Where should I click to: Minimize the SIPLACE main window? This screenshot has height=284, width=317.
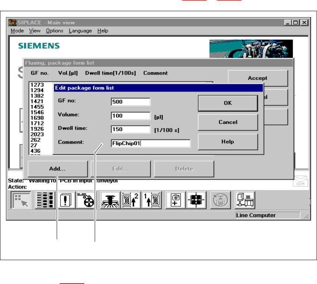click(x=287, y=22)
